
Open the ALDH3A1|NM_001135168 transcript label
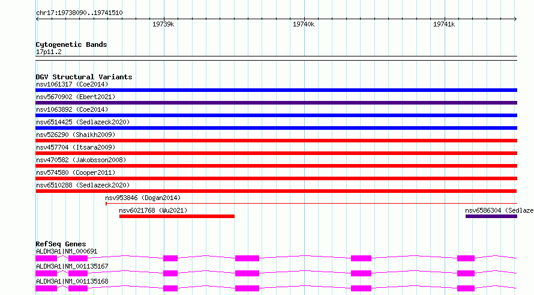pyautogui.click(x=72, y=281)
